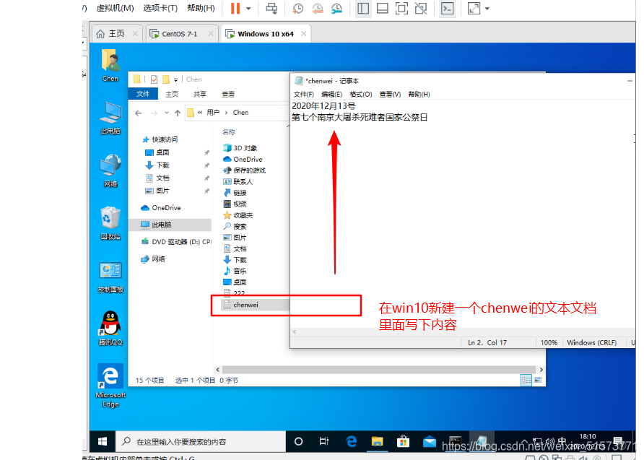Open the 选项卡(T) menu
Viewport: 644px width, 460px height.
(x=160, y=8)
